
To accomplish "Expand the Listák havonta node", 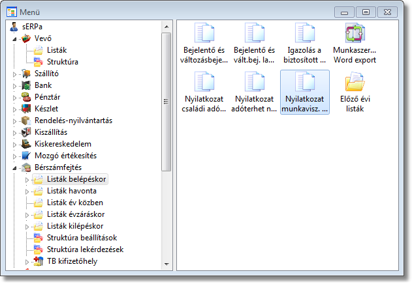I will pyautogui.click(x=27, y=192).
